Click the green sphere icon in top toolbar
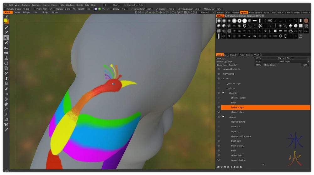The width and height of the screenshot is (314, 175). [100, 9]
